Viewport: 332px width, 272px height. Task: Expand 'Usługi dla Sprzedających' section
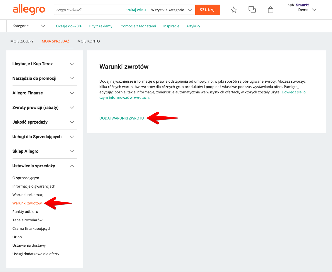point(45,137)
